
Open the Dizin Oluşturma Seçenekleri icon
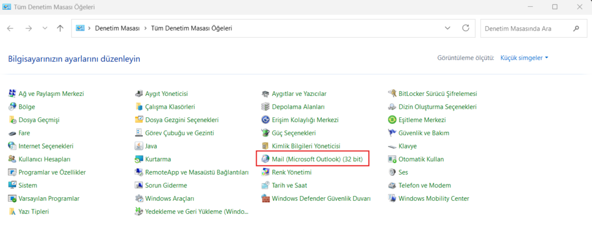393,107
